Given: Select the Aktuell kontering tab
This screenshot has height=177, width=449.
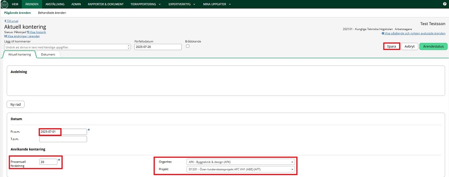Looking at the screenshot, I should pos(19,54).
